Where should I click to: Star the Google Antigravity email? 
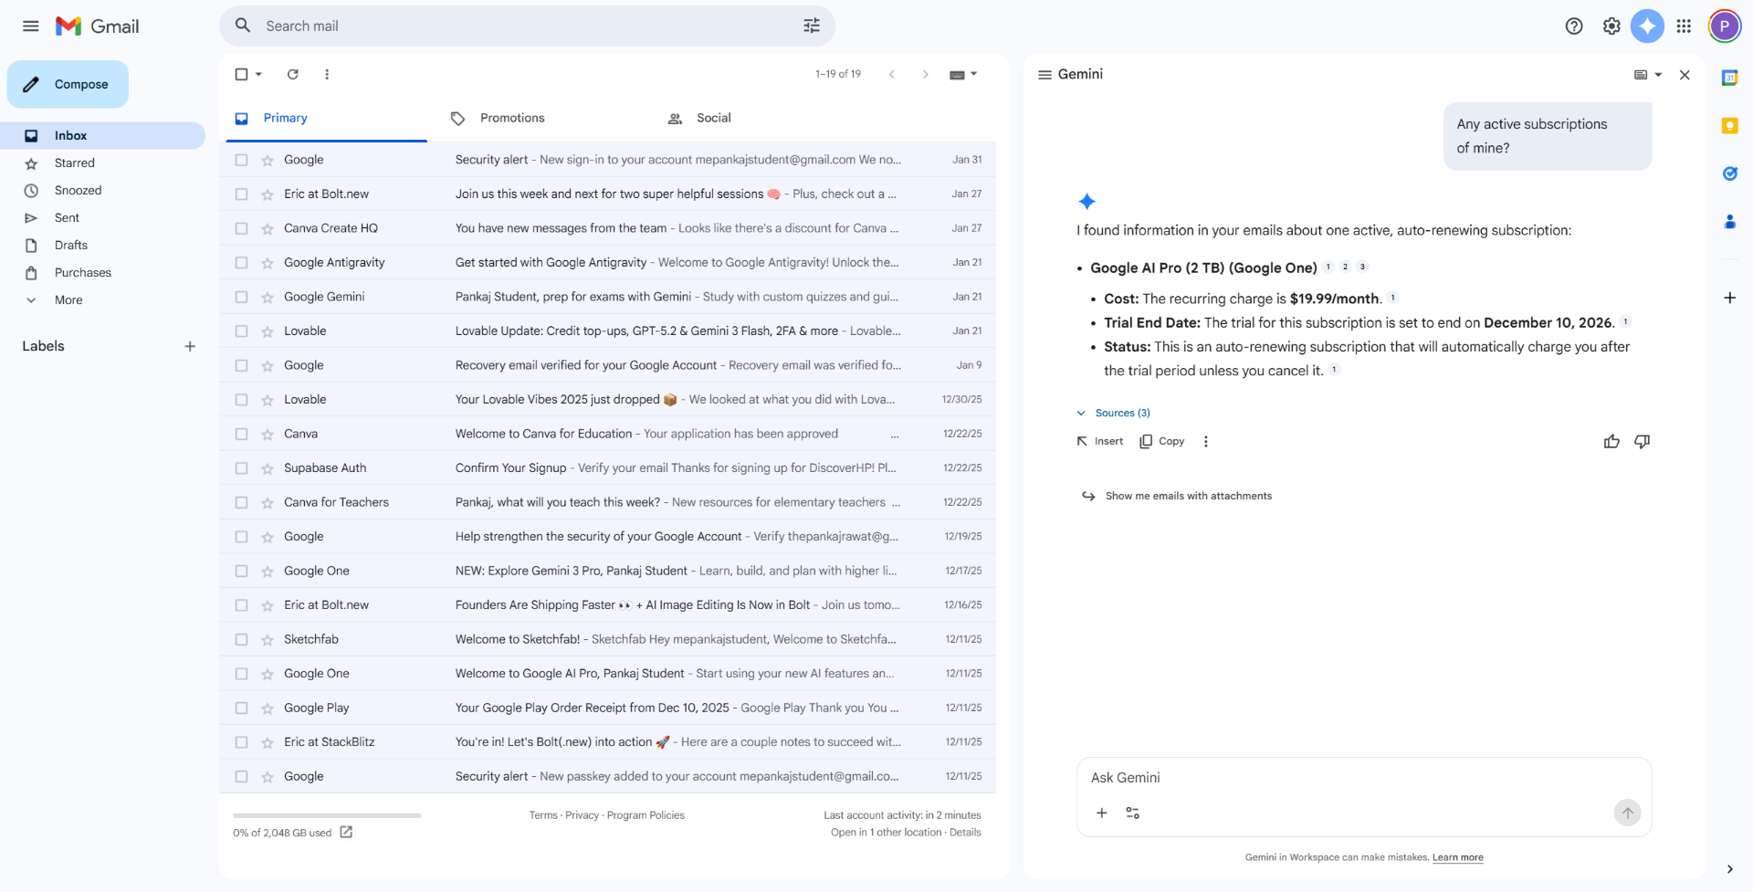(x=268, y=263)
